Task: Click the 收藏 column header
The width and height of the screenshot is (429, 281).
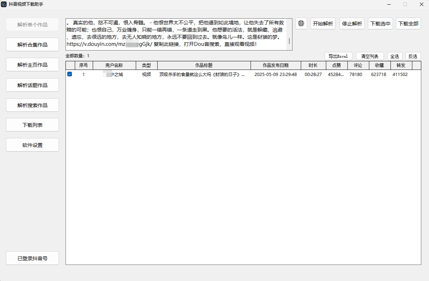Action: tap(380, 65)
